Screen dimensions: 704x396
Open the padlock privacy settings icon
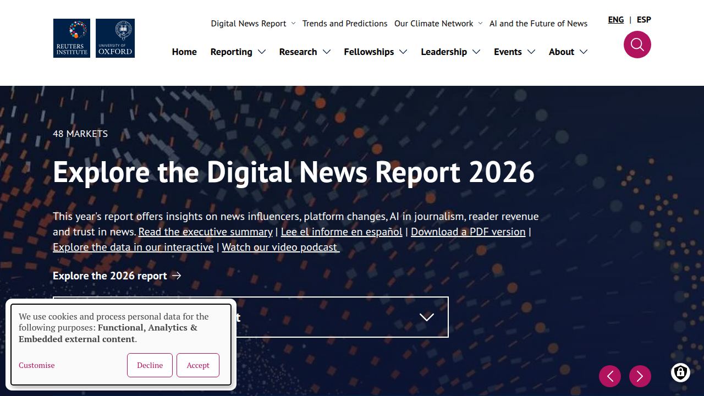pos(680,372)
